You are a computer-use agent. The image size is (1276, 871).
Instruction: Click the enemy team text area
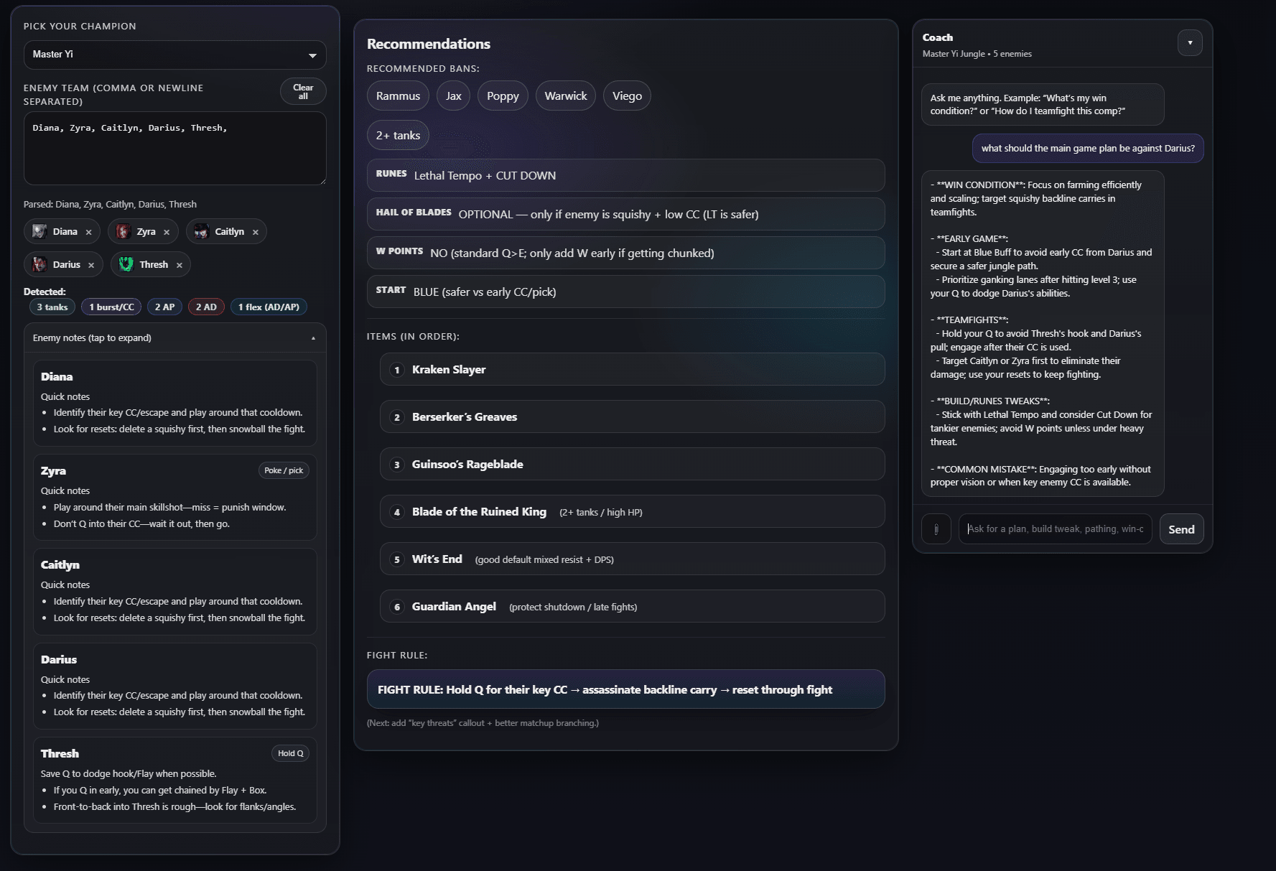pos(175,149)
